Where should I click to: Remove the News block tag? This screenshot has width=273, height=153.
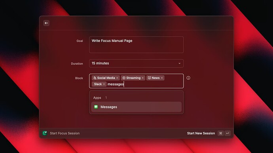(162, 78)
